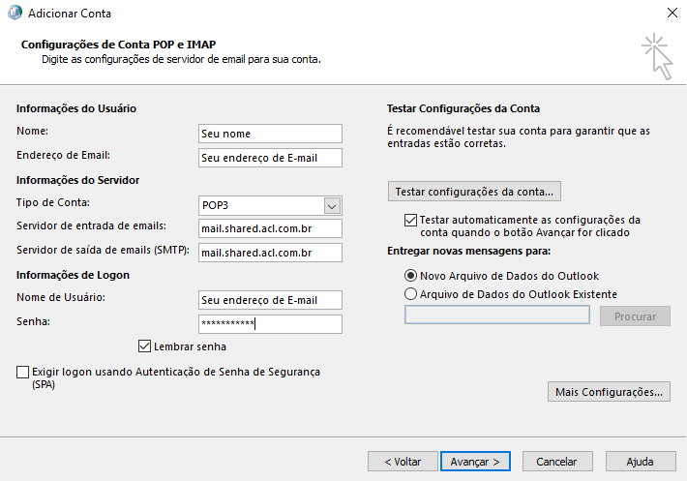Toggle the Lembrar senha checkbox

(x=145, y=346)
